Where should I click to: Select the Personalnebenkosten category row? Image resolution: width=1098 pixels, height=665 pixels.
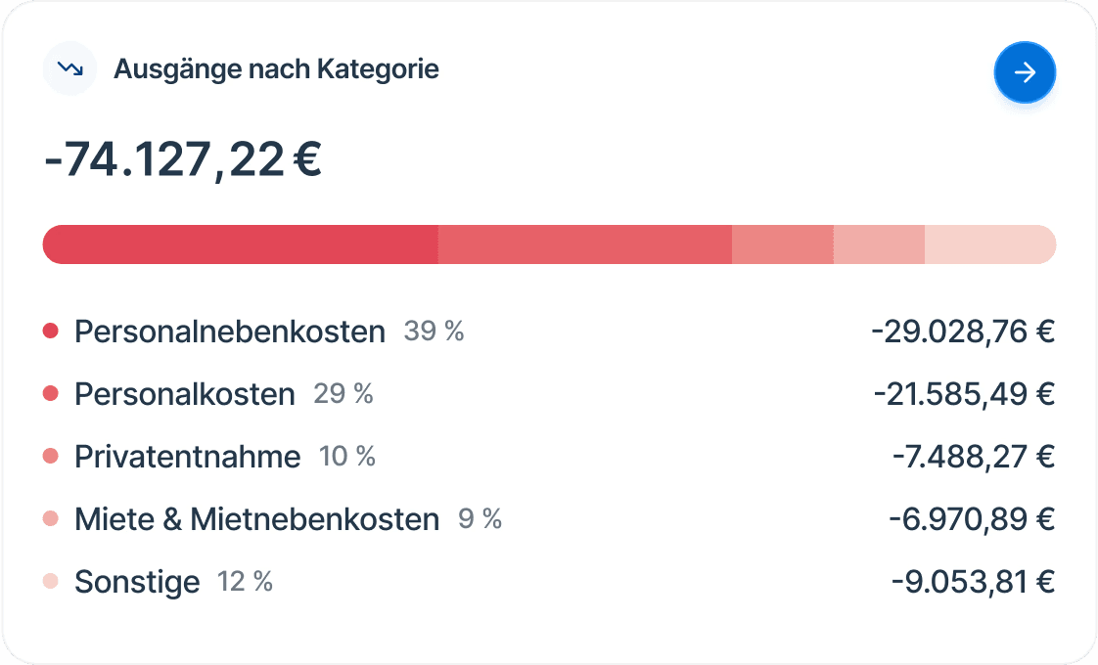pos(229,331)
